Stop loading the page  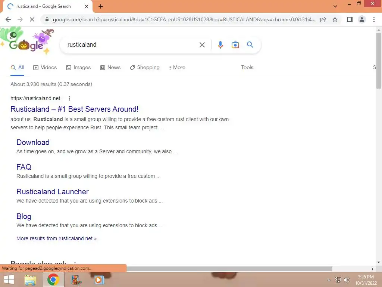coord(32,19)
